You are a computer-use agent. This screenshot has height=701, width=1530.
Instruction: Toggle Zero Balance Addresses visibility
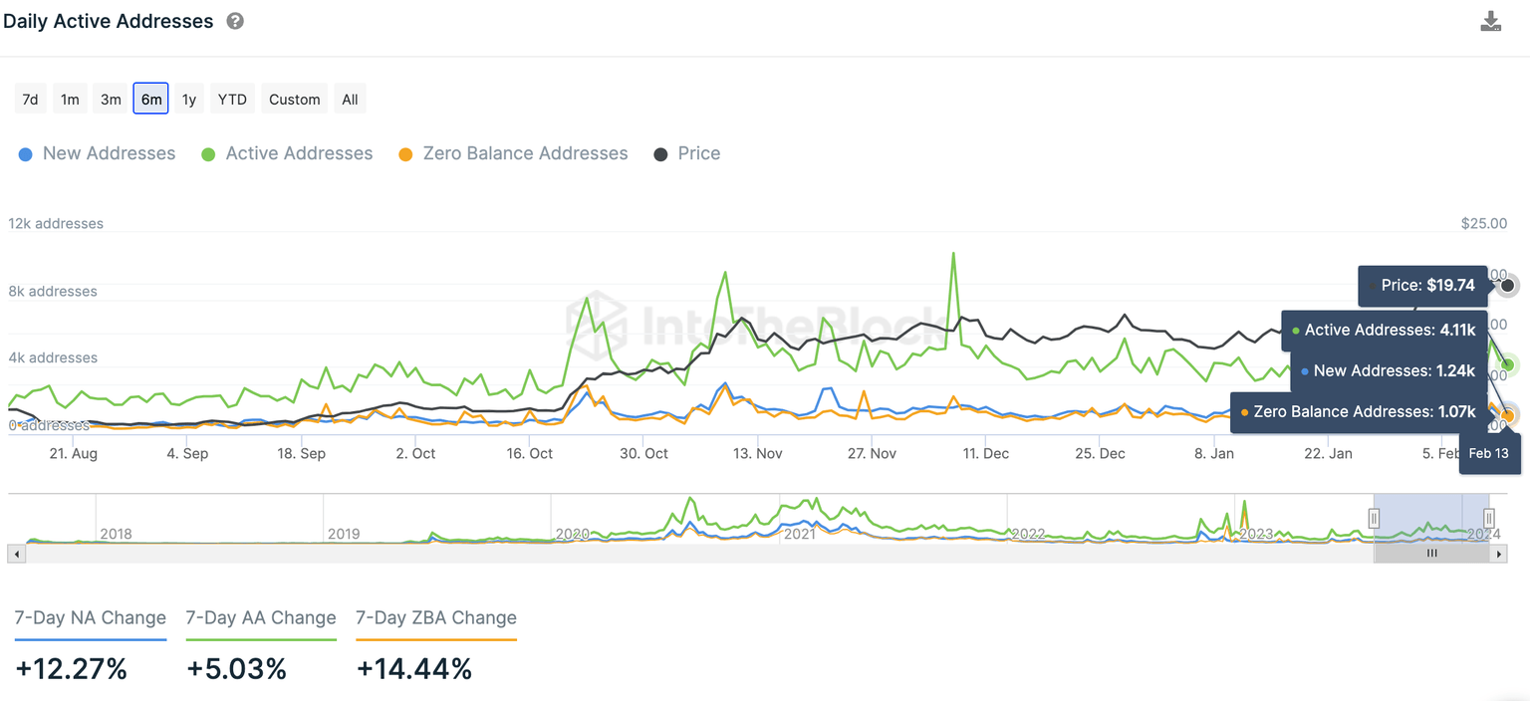point(512,152)
